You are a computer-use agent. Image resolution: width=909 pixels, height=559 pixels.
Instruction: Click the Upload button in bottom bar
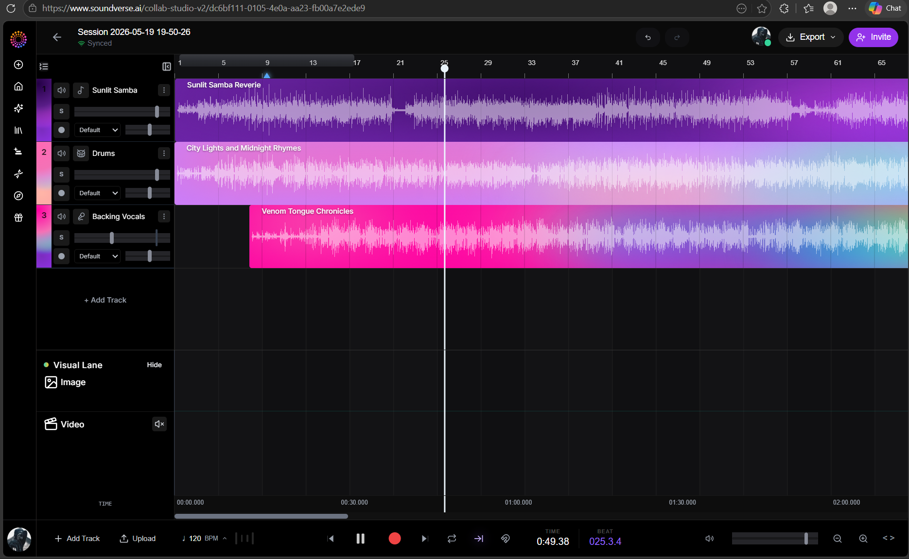tap(138, 539)
